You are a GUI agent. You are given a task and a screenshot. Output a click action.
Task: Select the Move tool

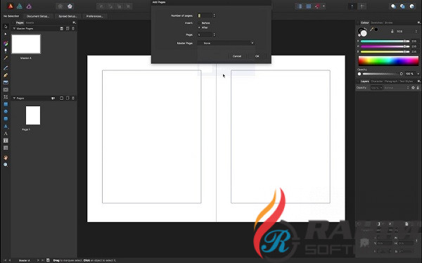click(x=6, y=27)
